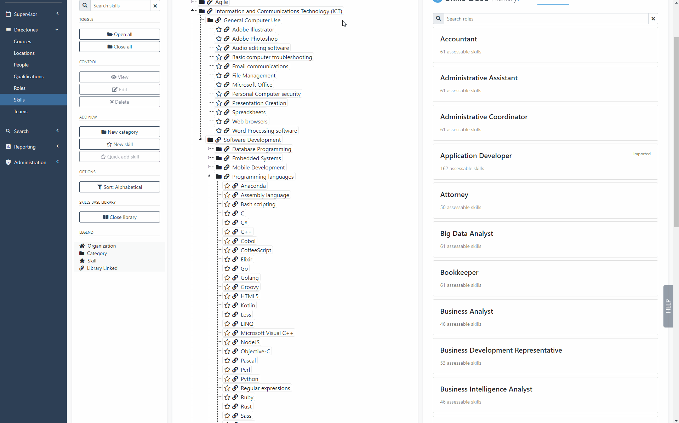
Task: Expand the Administration sidebar menu
Action: point(33,162)
